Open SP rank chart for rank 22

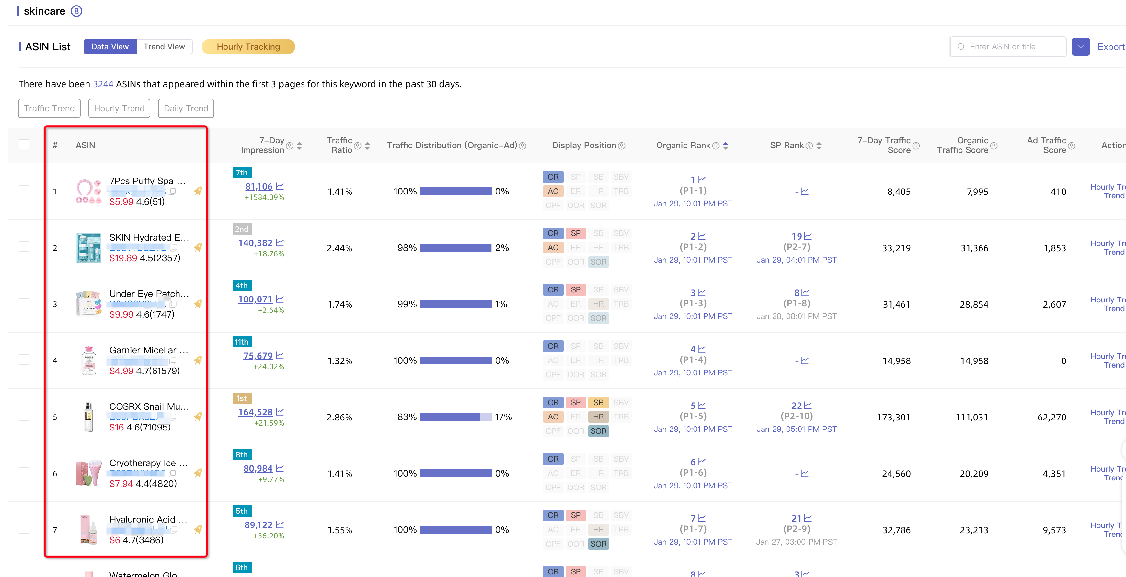(808, 406)
